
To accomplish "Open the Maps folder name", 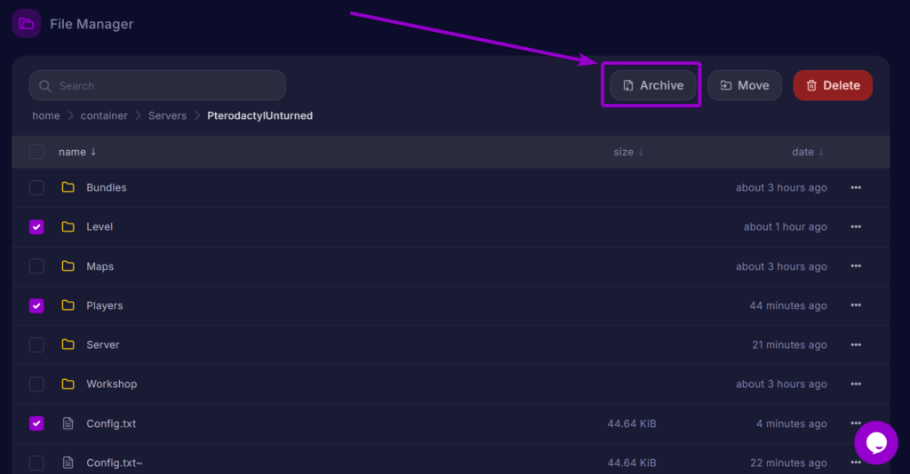I will [x=100, y=266].
